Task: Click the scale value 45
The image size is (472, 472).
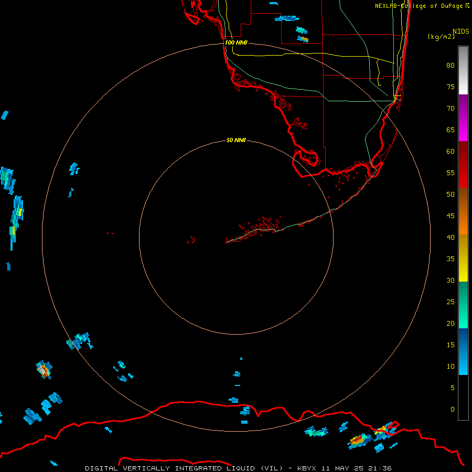Action: [450, 216]
